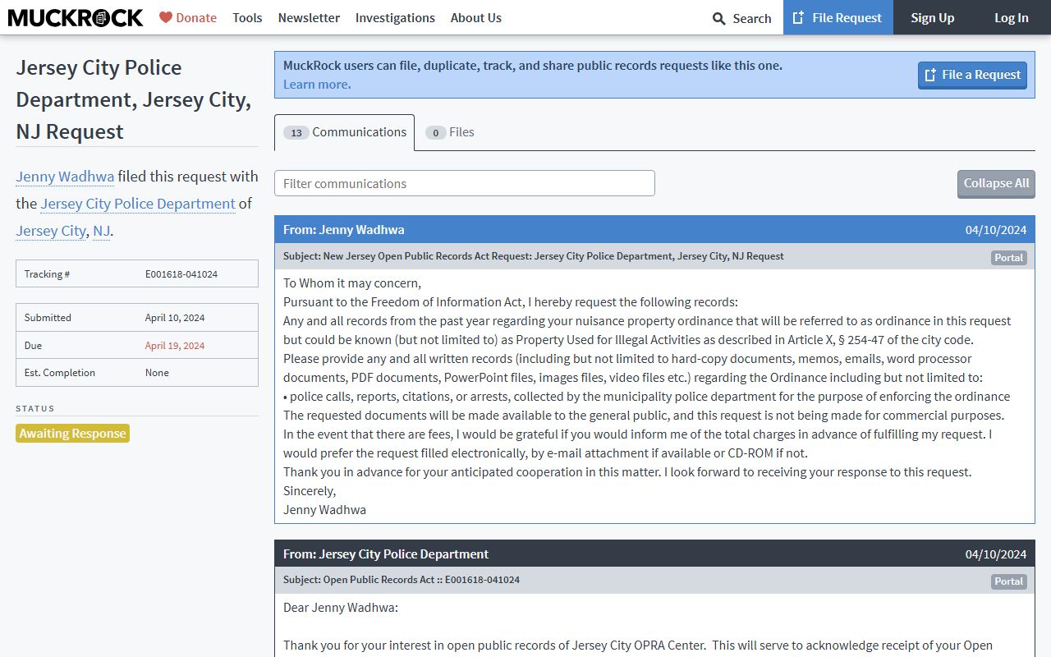
Task: Open the Tools menu
Action: pyautogui.click(x=247, y=17)
